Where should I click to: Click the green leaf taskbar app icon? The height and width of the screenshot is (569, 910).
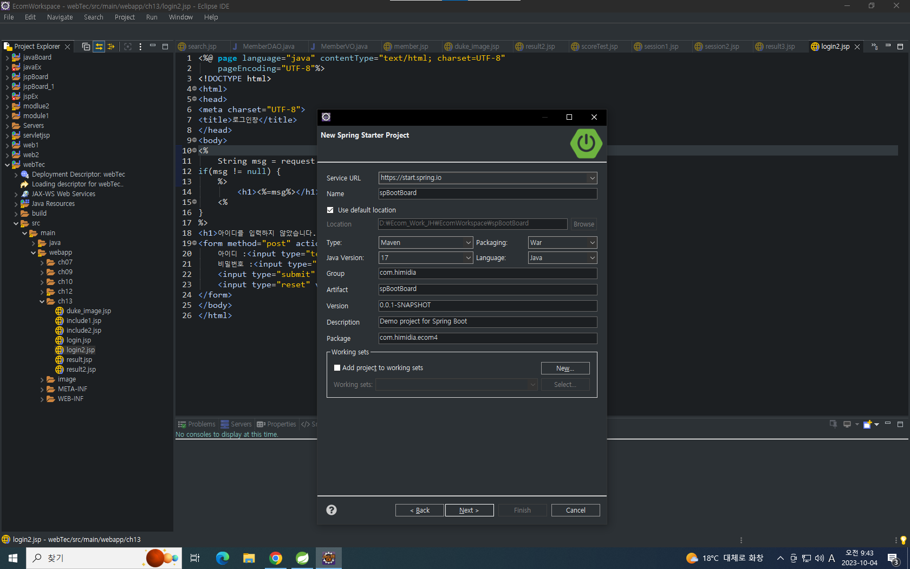click(x=302, y=558)
